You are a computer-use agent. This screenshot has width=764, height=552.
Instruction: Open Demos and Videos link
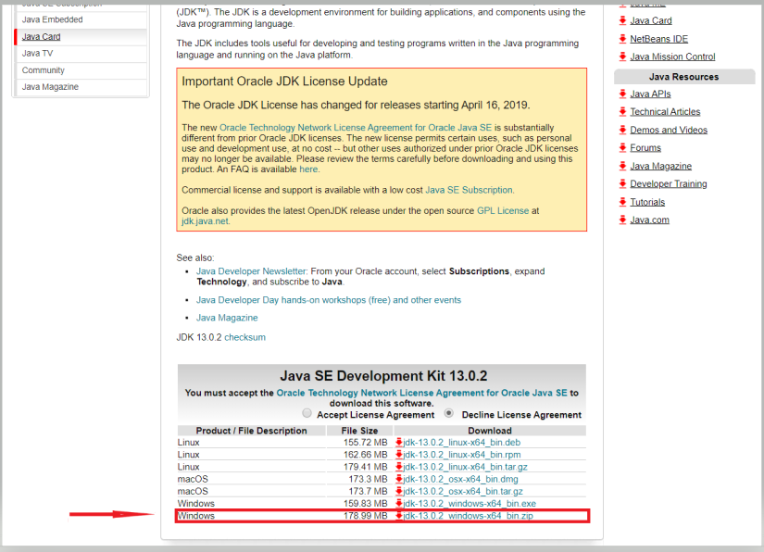pos(669,130)
